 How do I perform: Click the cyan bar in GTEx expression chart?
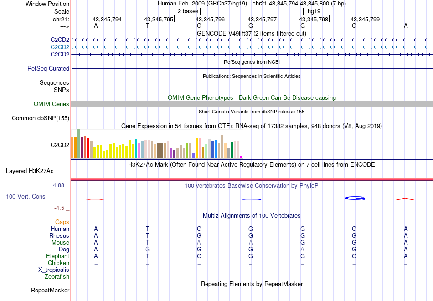pyautogui.click(x=136, y=149)
